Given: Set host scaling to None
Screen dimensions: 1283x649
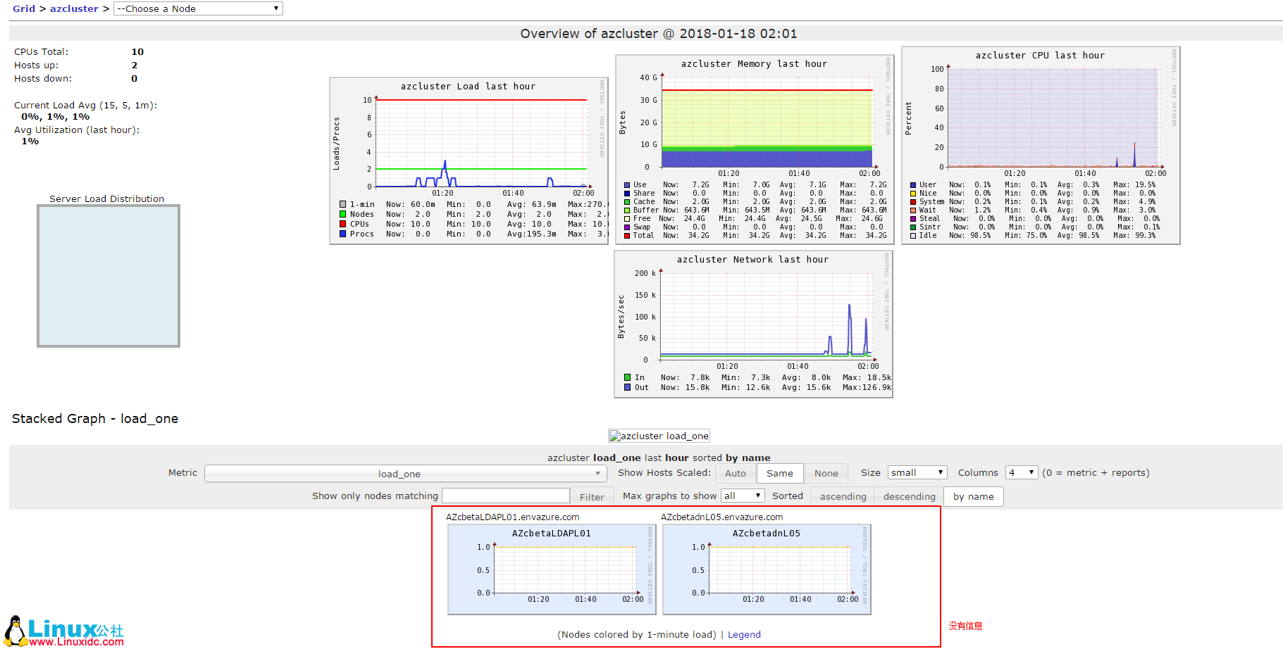Looking at the screenshot, I should tap(825, 472).
